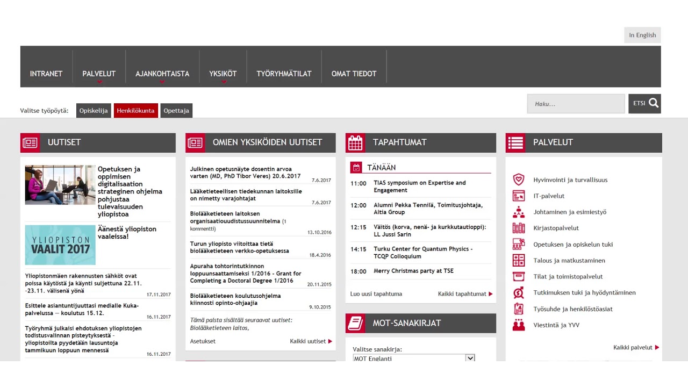Open the Apuraha tohtorintutkinnon loppuunsaattamiseksi news
The image size is (688, 387).
pyautogui.click(x=246, y=273)
